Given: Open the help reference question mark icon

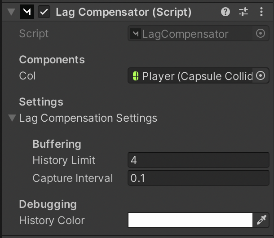Looking at the screenshot, I should (x=225, y=12).
